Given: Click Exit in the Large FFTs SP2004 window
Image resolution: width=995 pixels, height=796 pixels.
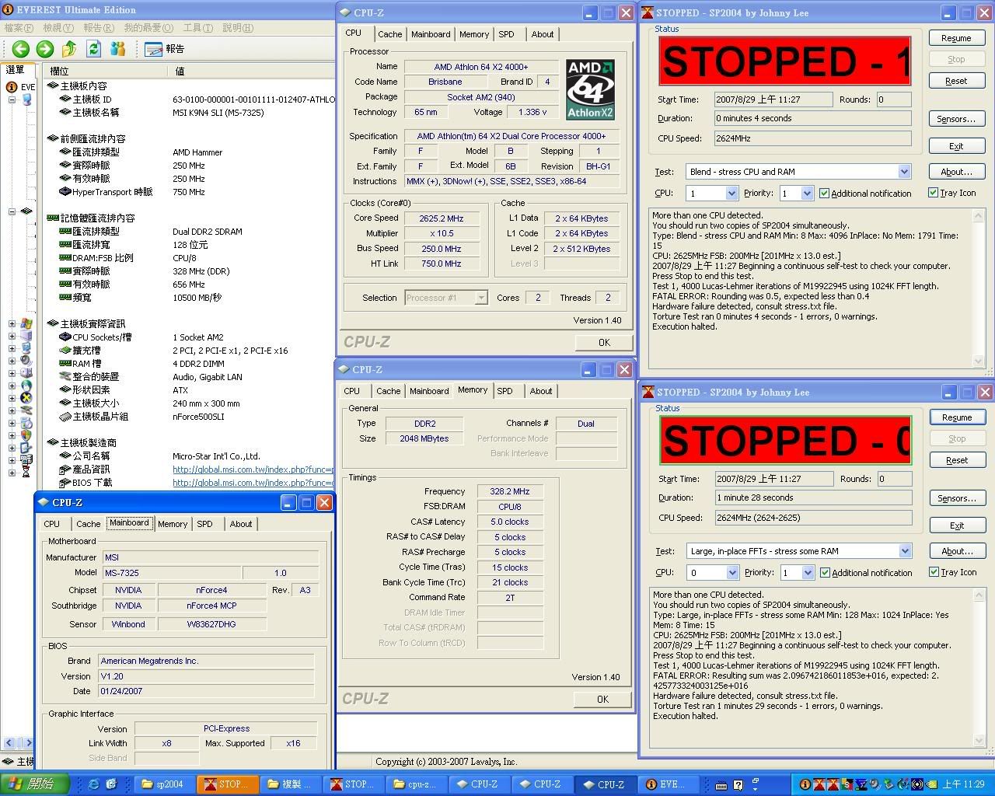Looking at the screenshot, I should coord(957,525).
